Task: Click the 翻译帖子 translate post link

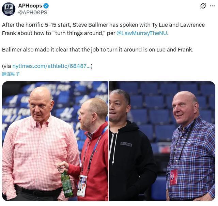Action: click(11, 74)
